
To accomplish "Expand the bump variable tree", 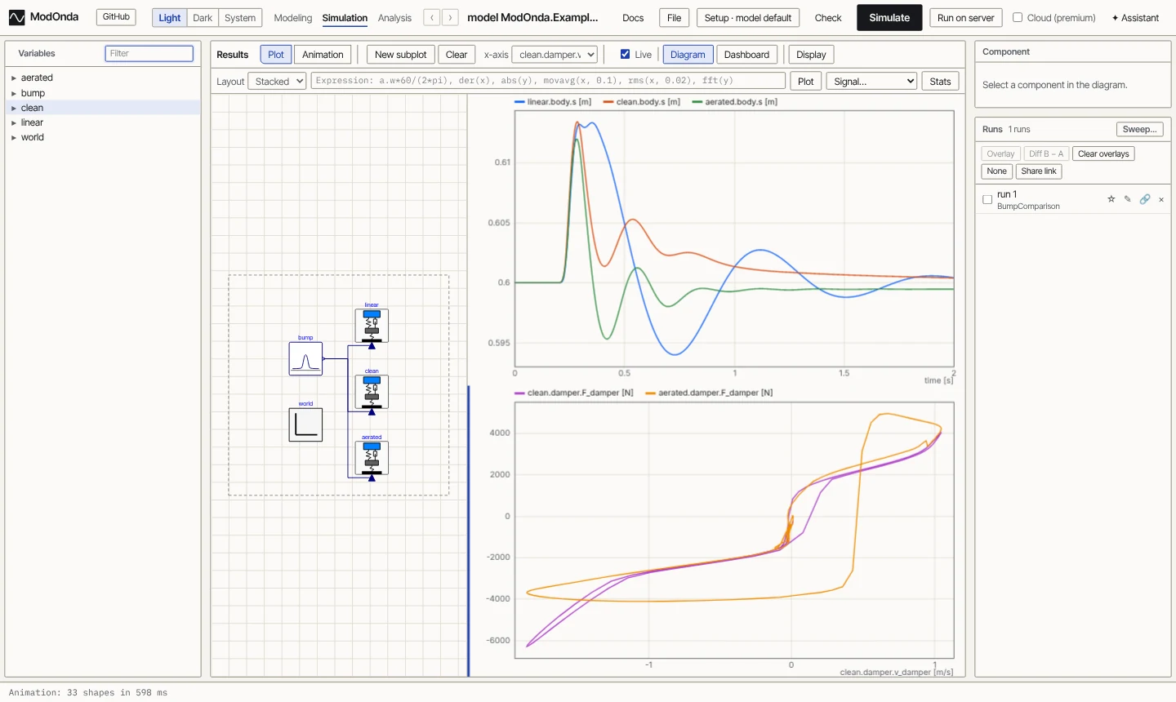I will coord(14,93).
